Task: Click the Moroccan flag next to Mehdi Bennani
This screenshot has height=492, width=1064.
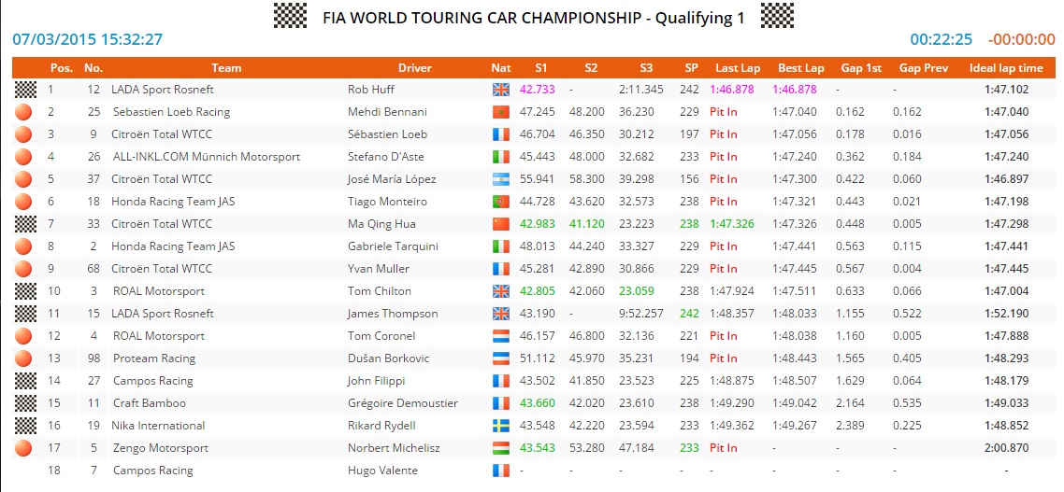Action: 500,112
